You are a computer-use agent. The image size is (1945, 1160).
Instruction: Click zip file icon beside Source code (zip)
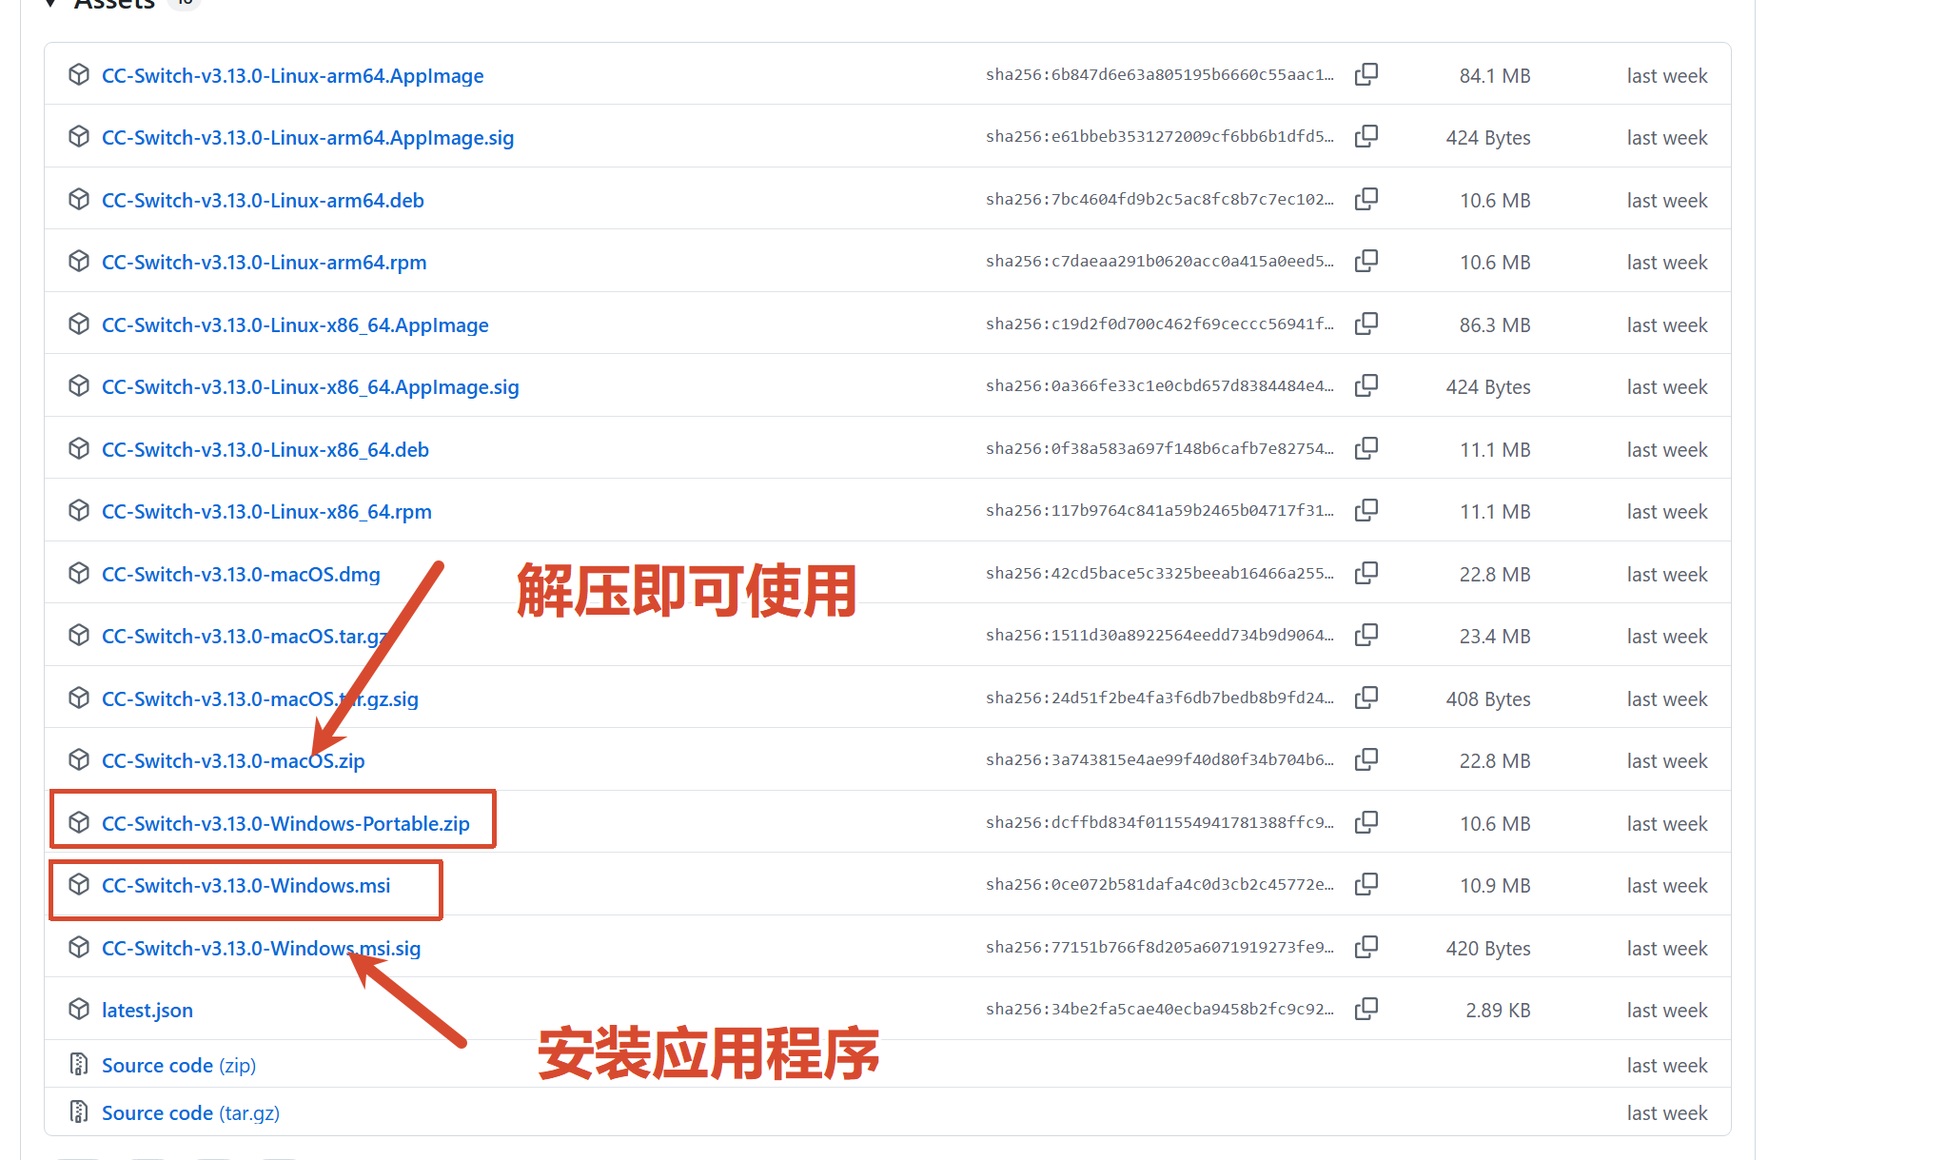click(x=79, y=1064)
